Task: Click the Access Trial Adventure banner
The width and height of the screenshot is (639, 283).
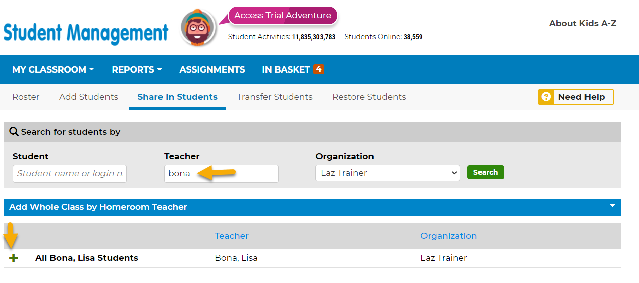Action: click(282, 16)
